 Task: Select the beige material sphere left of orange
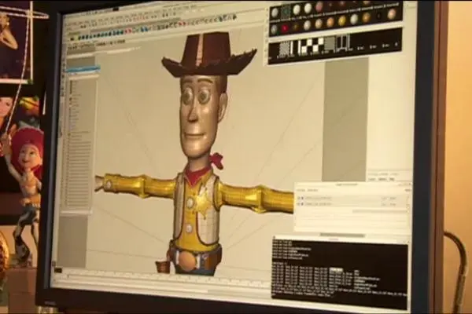319,24
